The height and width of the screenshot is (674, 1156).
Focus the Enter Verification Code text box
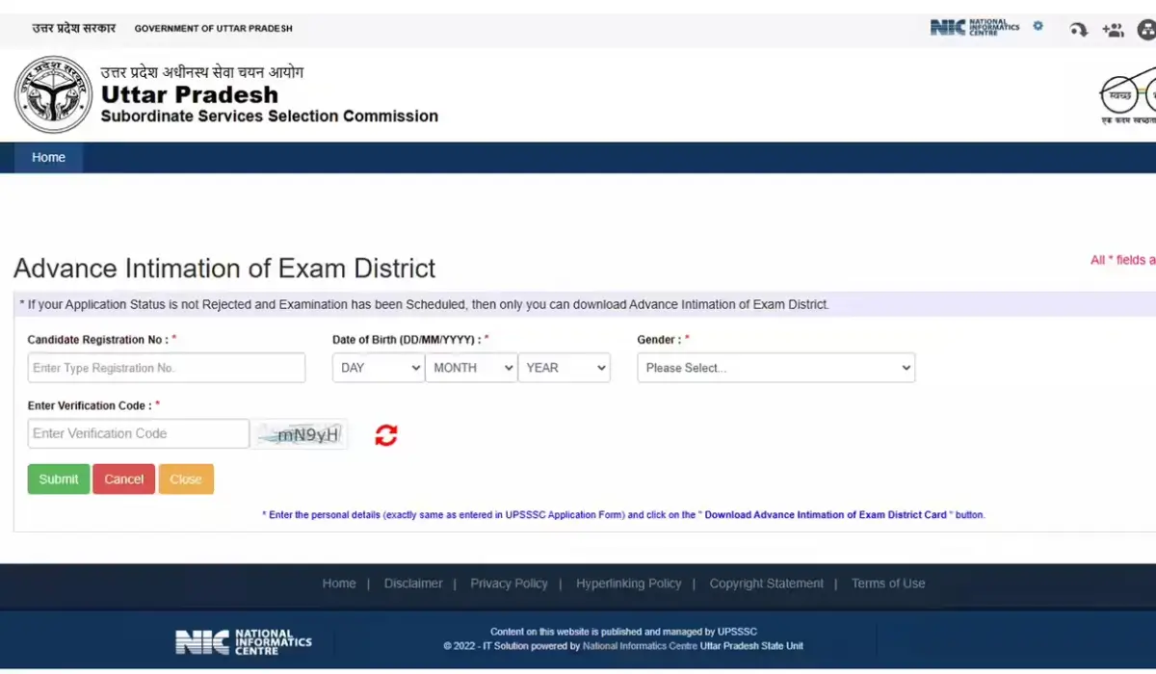138,433
